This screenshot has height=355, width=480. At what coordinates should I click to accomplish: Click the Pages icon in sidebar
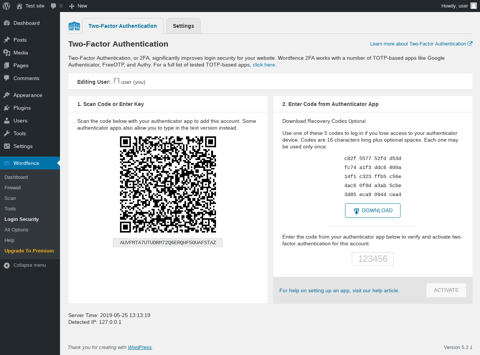point(7,65)
